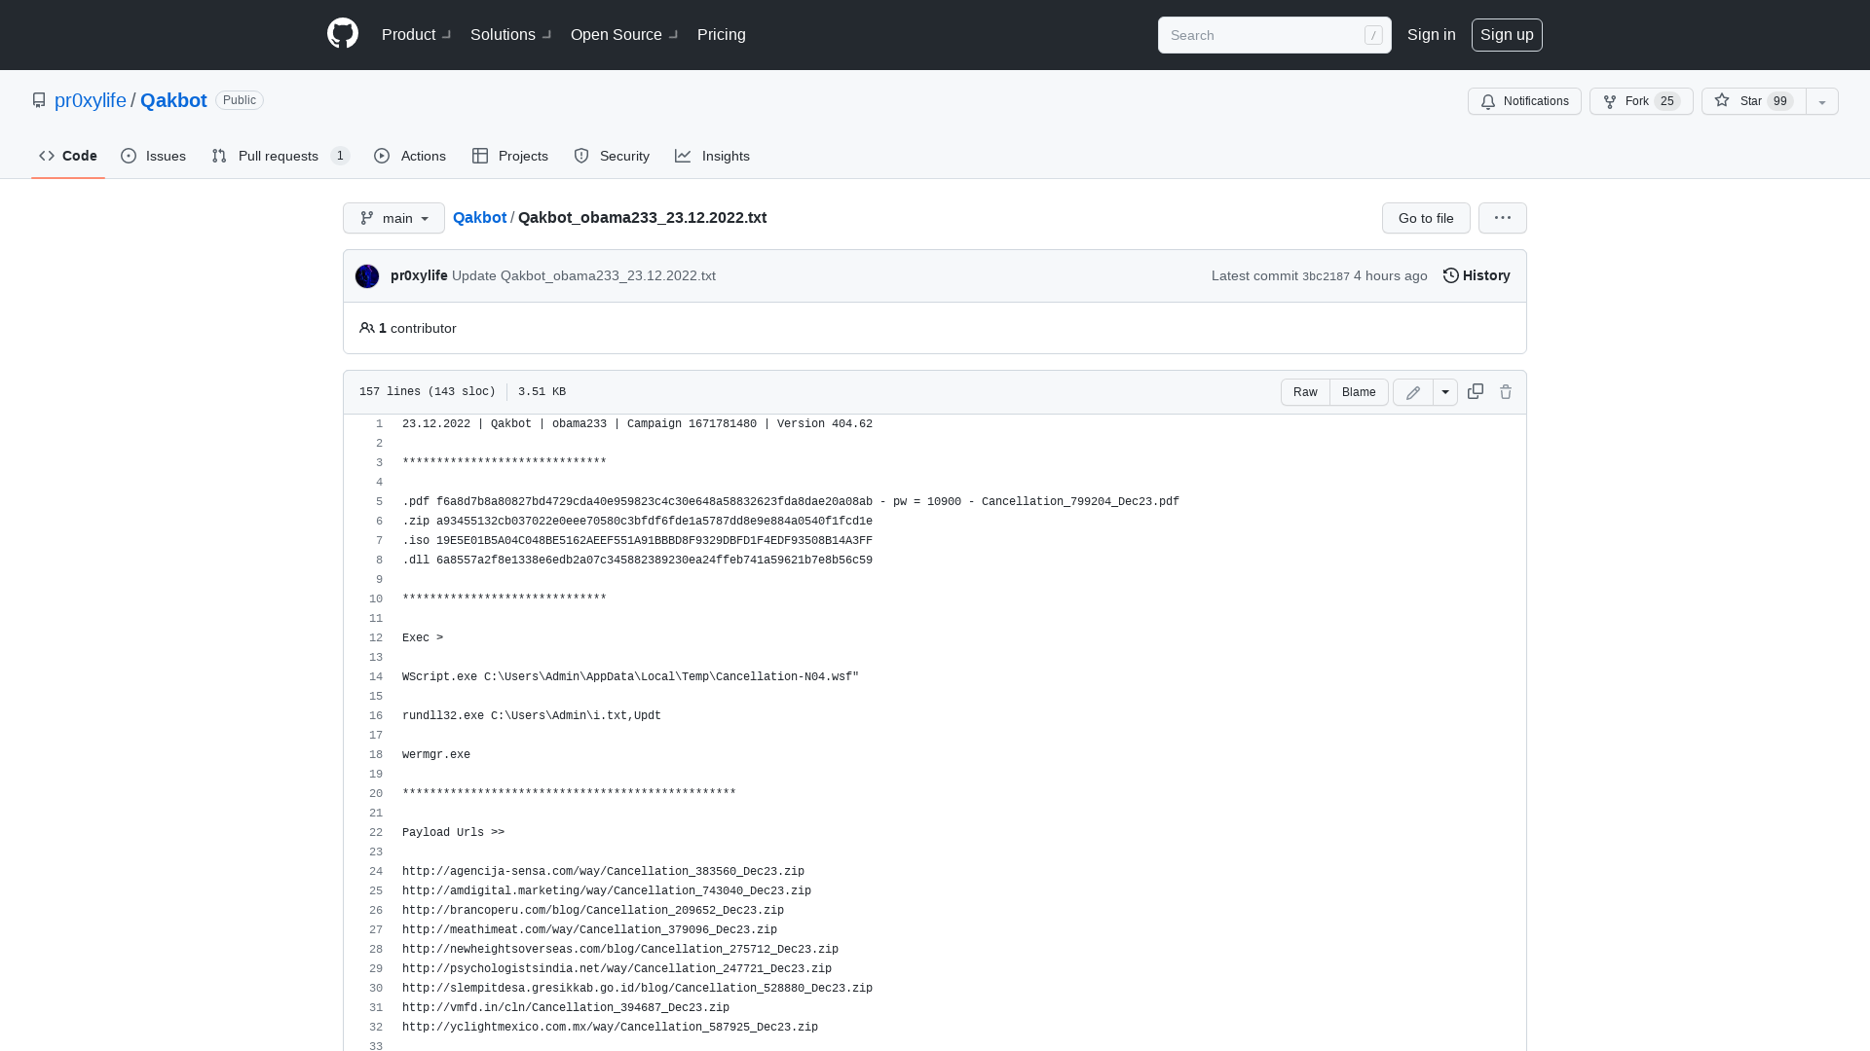The image size is (1870, 1051).
Task: Click the Star count badge 99
Action: [x=1780, y=101]
